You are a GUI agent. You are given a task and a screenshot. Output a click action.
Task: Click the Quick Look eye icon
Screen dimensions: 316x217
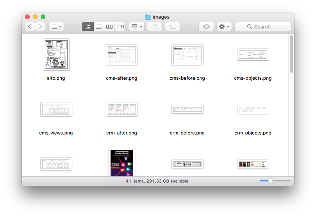click(x=206, y=27)
